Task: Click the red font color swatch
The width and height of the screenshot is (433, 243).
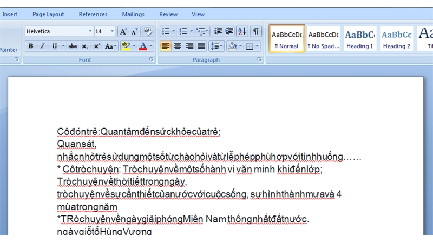Action: click(x=143, y=46)
